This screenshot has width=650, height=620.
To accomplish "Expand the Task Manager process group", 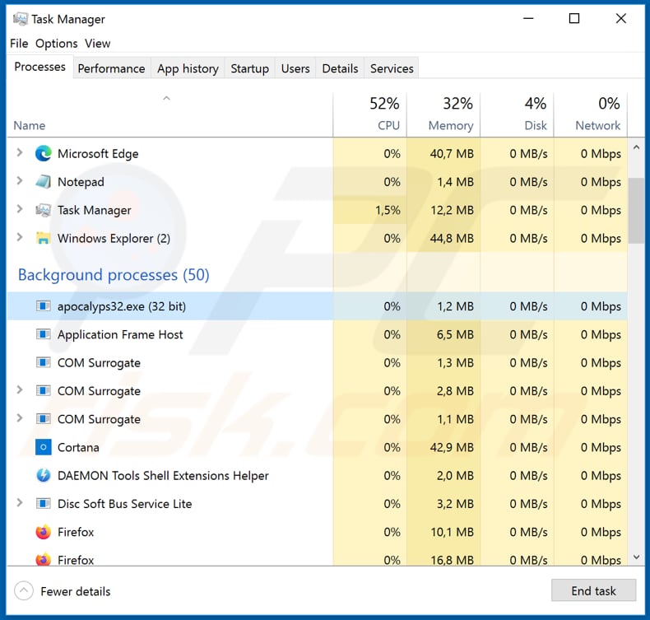I will point(20,209).
